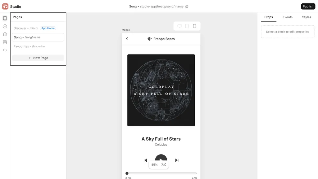The image size is (318, 179).
Task: Switch to desktop viewport preview
Action: pos(179,26)
